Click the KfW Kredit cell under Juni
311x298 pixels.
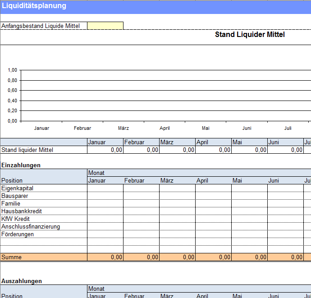285,219
